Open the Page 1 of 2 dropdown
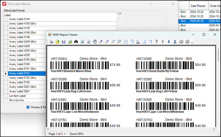This screenshot has height=137, width=221. point(57,134)
